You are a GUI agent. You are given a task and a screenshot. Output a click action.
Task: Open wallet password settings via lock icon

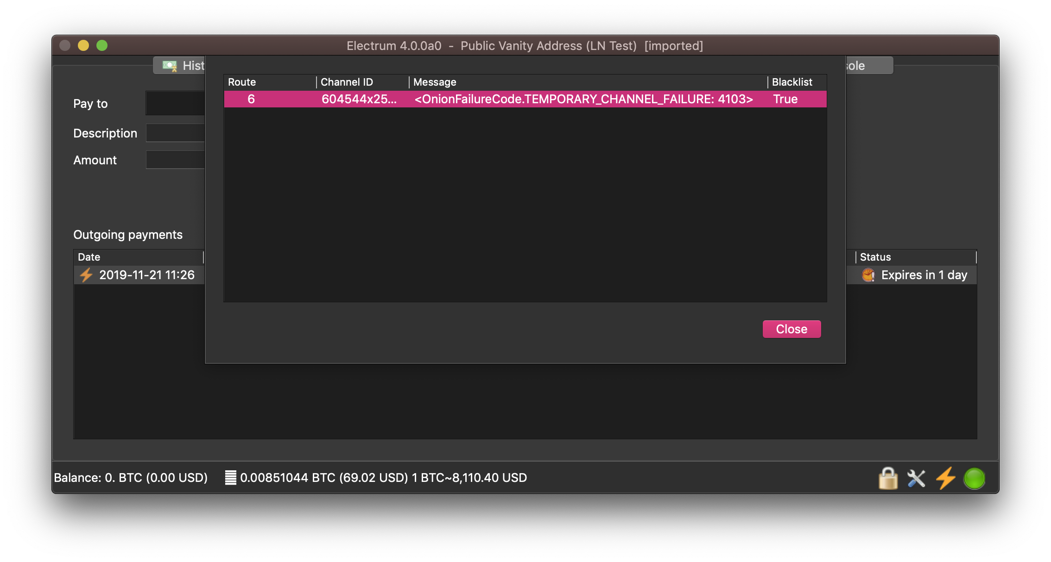[x=888, y=478]
